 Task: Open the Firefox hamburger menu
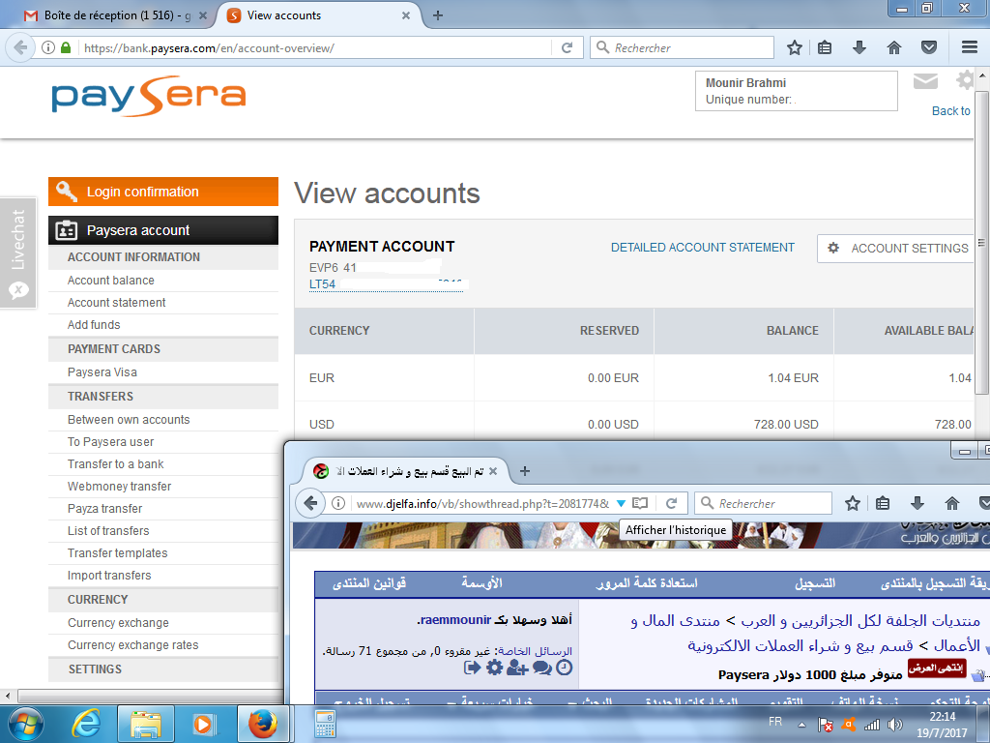click(970, 47)
